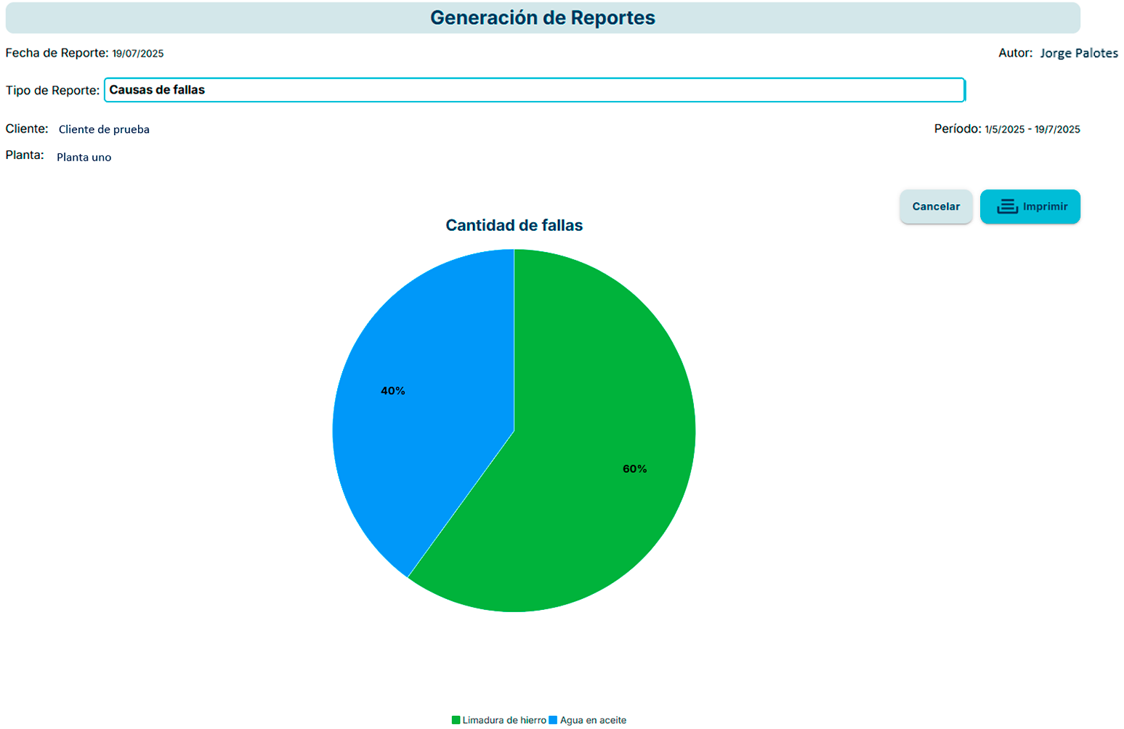Click the Tipo de Reporte label
This screenshot has height=729, width=1124.
coord(52,91)
